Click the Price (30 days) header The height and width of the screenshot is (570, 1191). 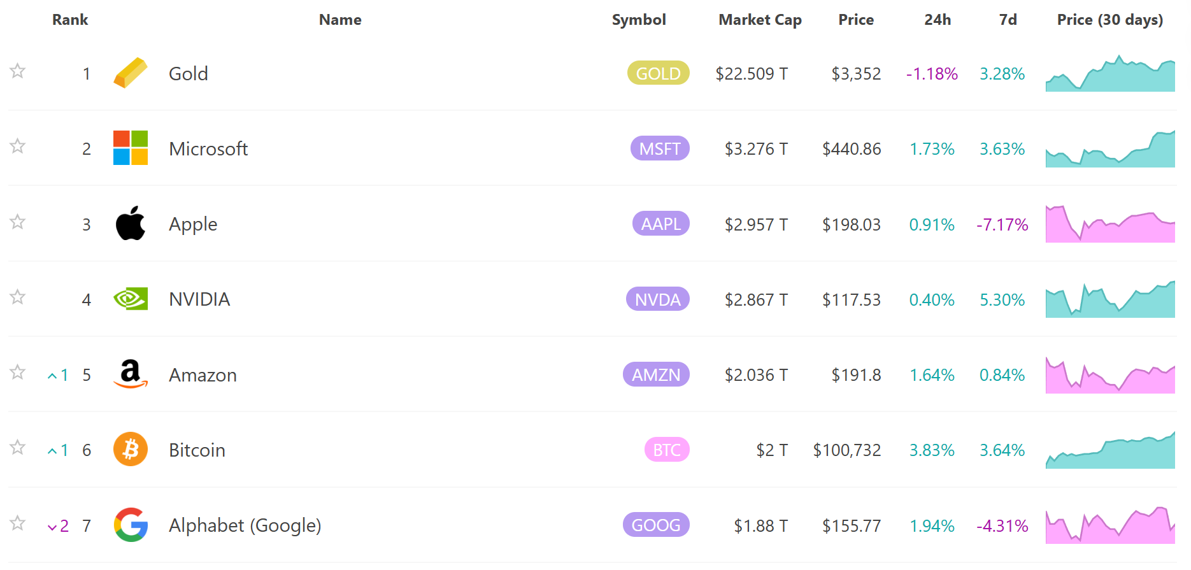click(1110, 20)
